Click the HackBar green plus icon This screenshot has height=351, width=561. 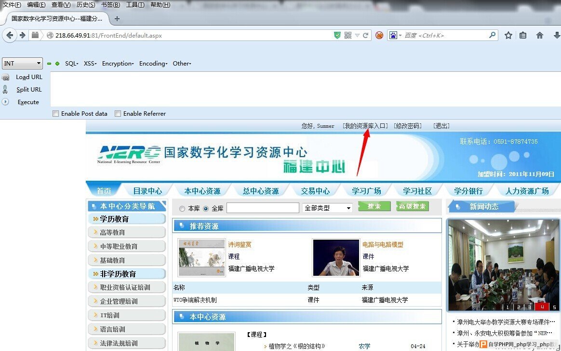[x=57, y=64]
